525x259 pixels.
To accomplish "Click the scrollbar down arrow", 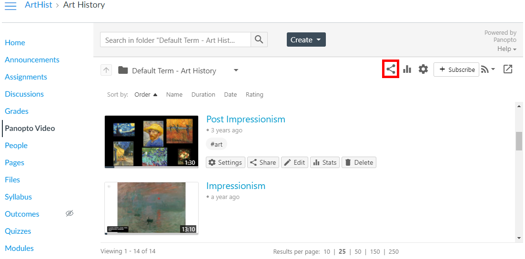I will [519, 238].
